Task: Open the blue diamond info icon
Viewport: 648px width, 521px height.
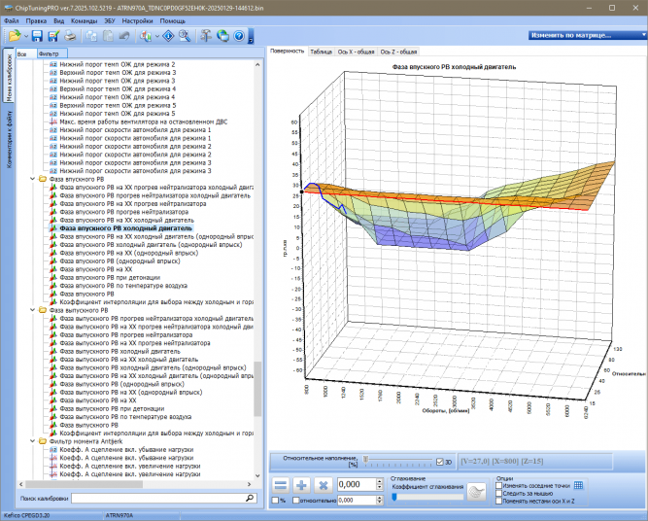Action: (x=168, y=36)
